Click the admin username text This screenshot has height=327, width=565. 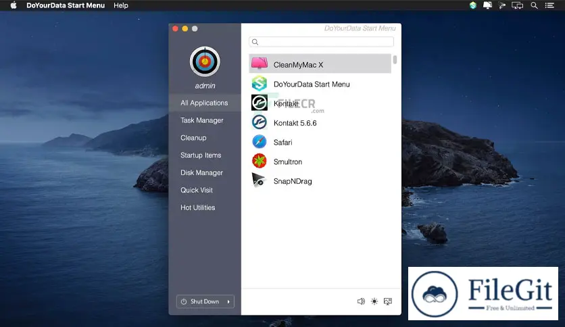click(205, 86)
